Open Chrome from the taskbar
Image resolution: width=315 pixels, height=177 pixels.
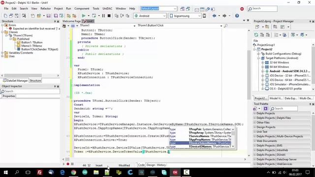(x=73, y=172)
